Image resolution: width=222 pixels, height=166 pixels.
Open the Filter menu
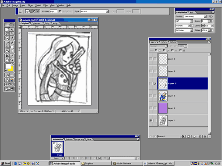[x=46, y=6]
